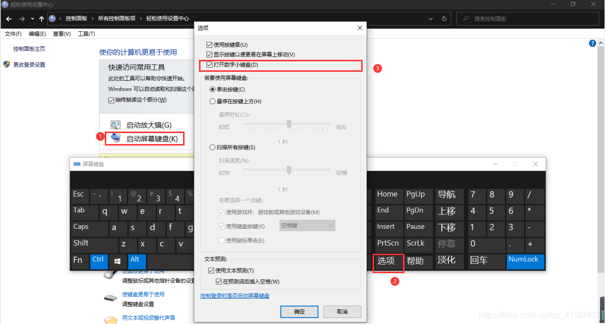The width and height of the screenshot is (605, 324).
Task: Toggle 始终朗读这个部分(W) checkbox
Action: [x=111, y=100]
